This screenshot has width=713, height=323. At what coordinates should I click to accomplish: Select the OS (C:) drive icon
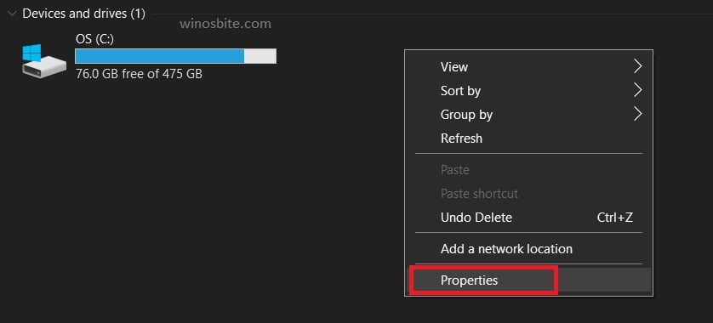43,61
